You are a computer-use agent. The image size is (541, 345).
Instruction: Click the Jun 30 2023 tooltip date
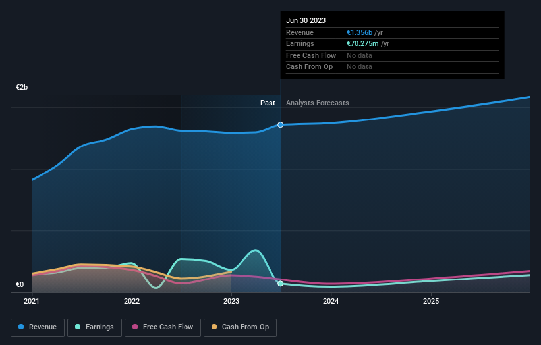coord(306,20)
